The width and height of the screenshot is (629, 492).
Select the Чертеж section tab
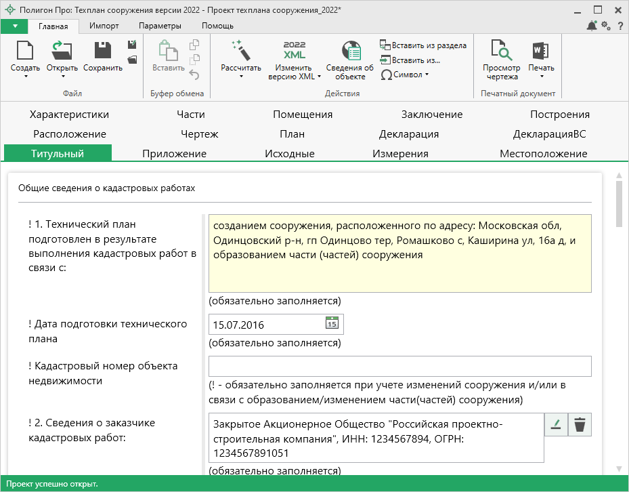click(x=199, y=134)
